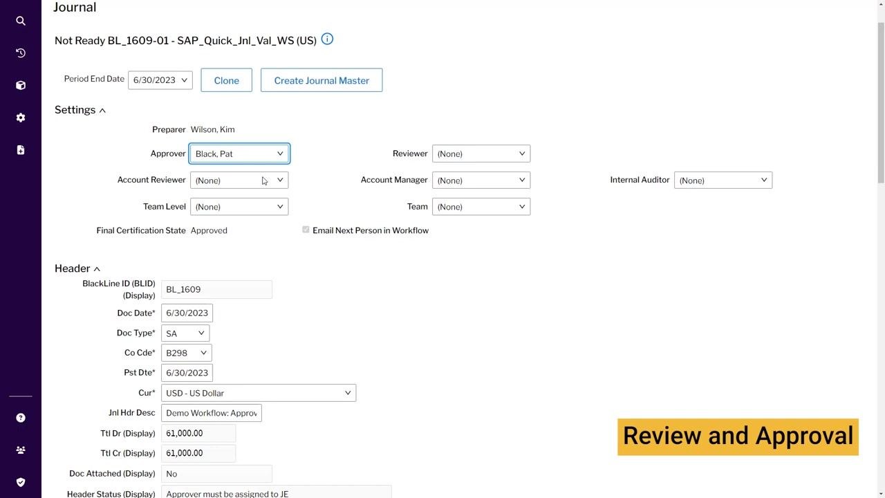Open the search icon in sidebar

21,21
